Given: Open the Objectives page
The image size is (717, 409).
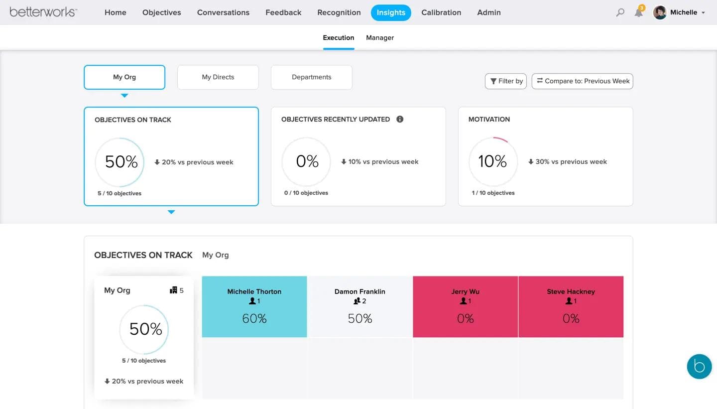Looking at the screenshot, I should coord(161,12).
